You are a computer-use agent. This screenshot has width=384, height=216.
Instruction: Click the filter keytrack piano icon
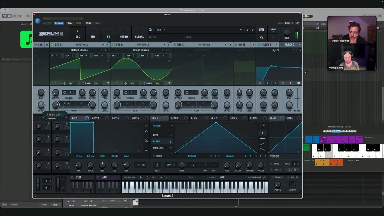coord(298,83)
